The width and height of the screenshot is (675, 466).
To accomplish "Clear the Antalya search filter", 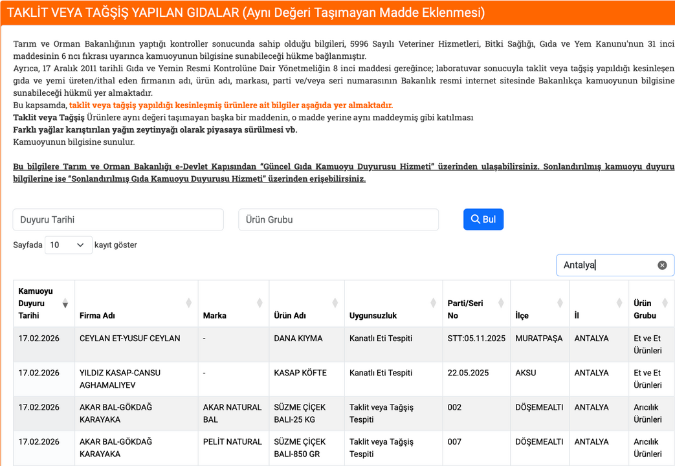I will (662, 265).
